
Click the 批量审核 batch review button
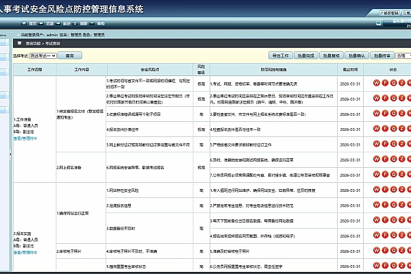point(331,55)
